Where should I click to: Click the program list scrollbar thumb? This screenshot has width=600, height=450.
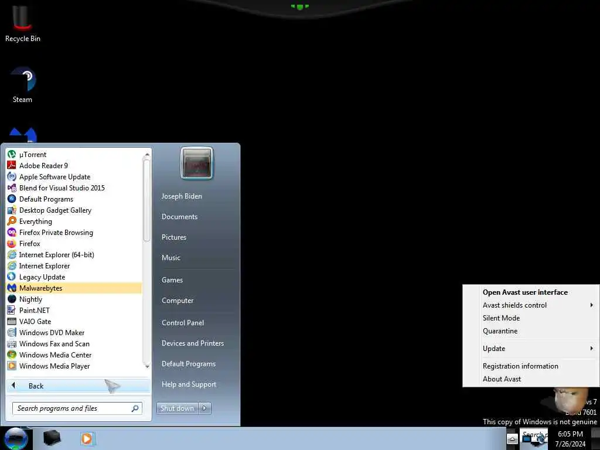tap(146, 200)
